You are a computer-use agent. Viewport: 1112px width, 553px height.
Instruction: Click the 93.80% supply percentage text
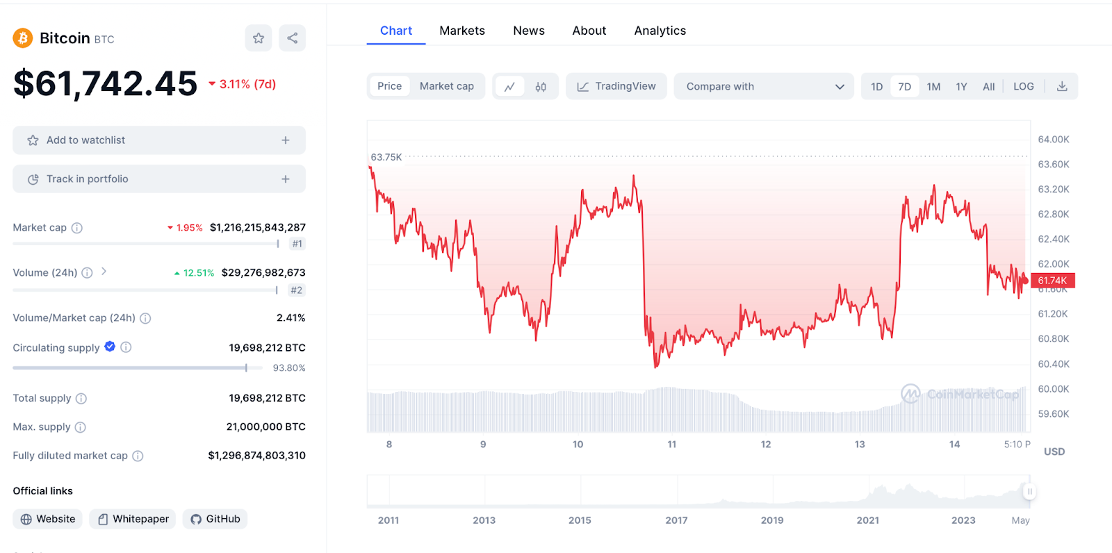click(289, 368)
